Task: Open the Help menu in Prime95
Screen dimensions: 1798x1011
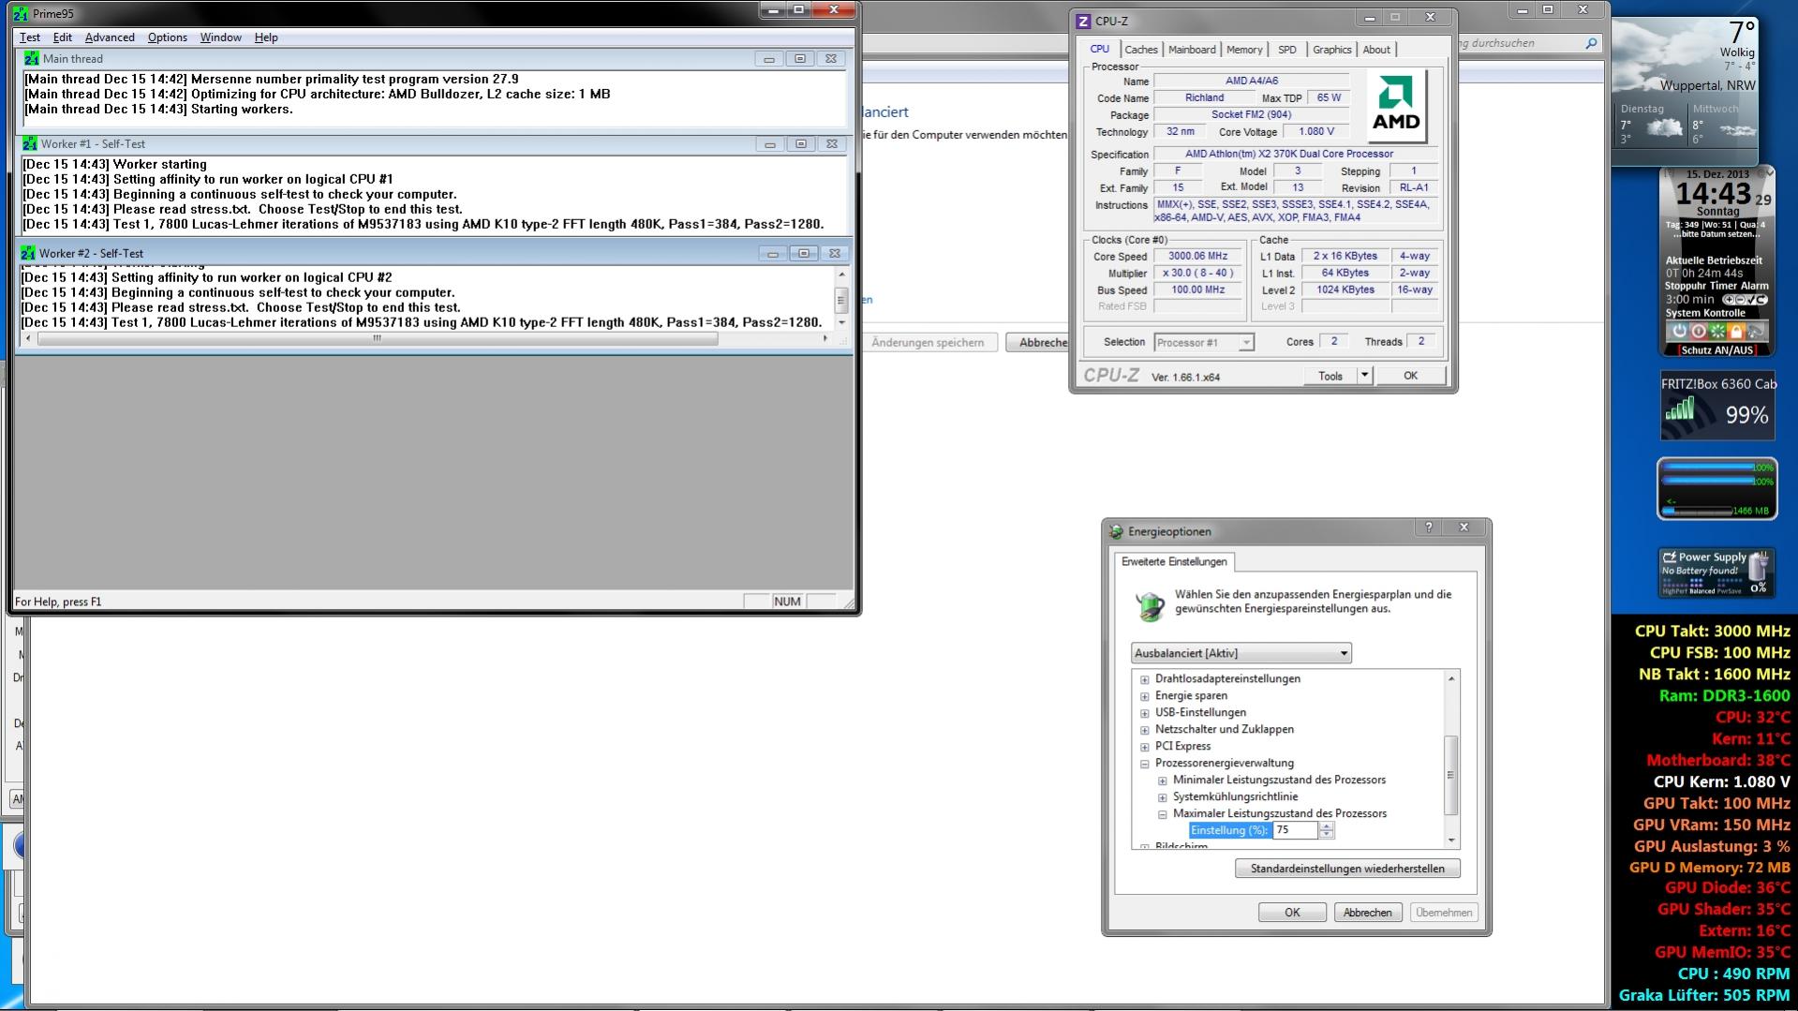Action: 266,37
